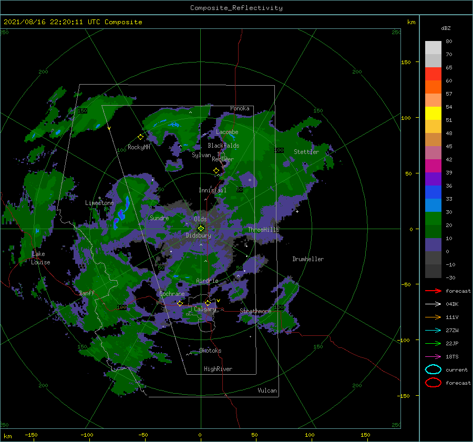
Task: Select the purple 36-39 dBZ swatch
Action: [433, 179]
